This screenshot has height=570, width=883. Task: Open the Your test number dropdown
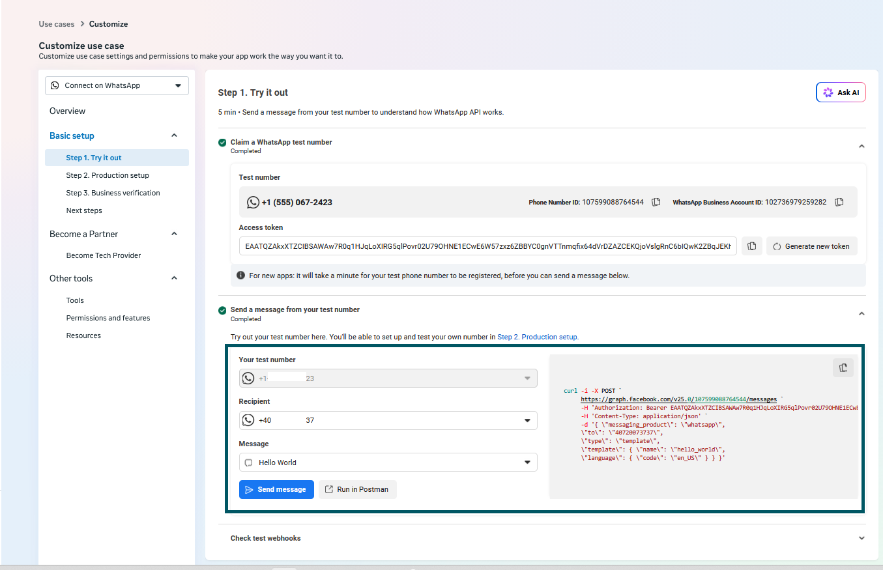[x=388, y=378]
